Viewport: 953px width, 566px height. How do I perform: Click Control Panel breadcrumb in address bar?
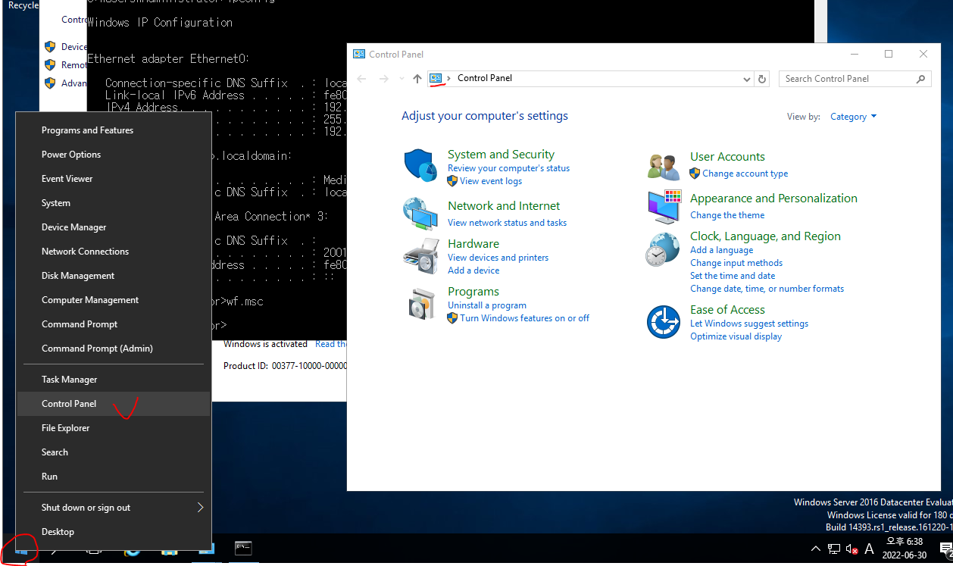(x=485, y=78)
